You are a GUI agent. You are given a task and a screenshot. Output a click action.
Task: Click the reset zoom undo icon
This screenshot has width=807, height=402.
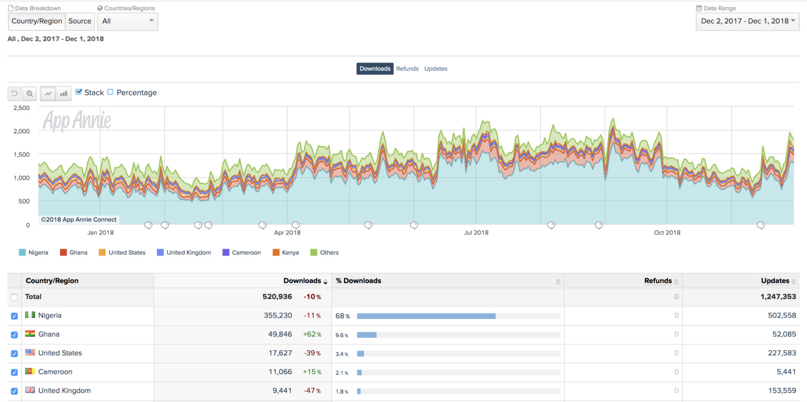tap(15, 94)
